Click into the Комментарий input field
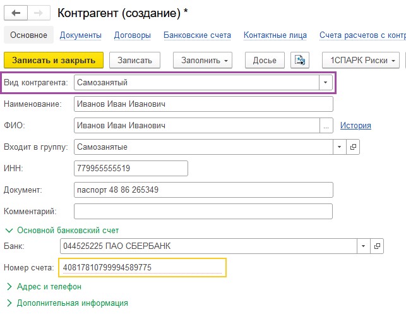The image size is (406, 314). 203,212
